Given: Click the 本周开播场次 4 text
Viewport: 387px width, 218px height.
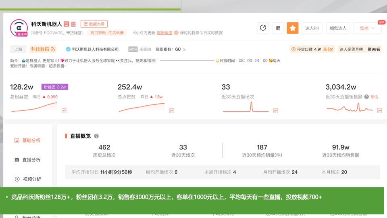Looking at the screenshot, I should [x=220, y=172].
